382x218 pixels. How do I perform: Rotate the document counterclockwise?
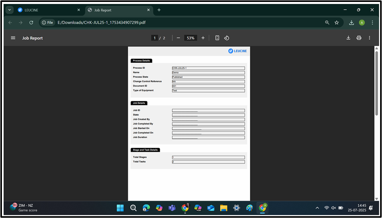(227, 38)
